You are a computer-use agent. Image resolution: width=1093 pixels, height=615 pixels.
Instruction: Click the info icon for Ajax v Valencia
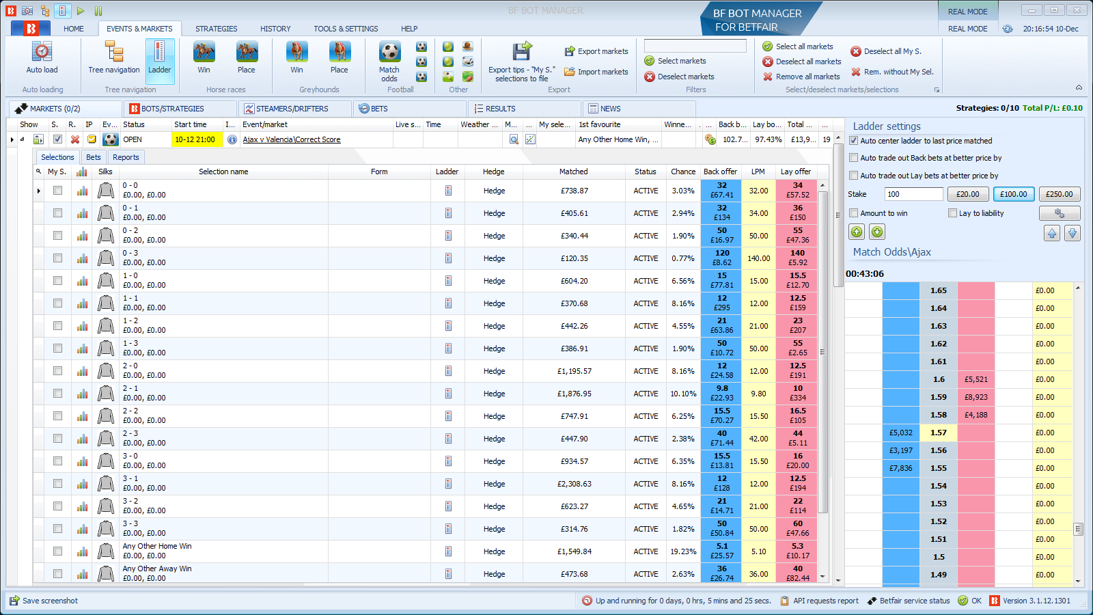point(232,139)
